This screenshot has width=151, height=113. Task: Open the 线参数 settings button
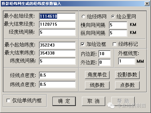(x=97, y=85)
